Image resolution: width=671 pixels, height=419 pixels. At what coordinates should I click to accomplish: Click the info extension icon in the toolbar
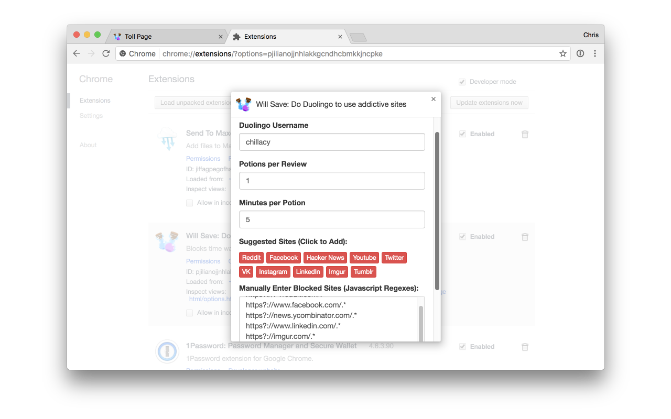tap(580, 53)
